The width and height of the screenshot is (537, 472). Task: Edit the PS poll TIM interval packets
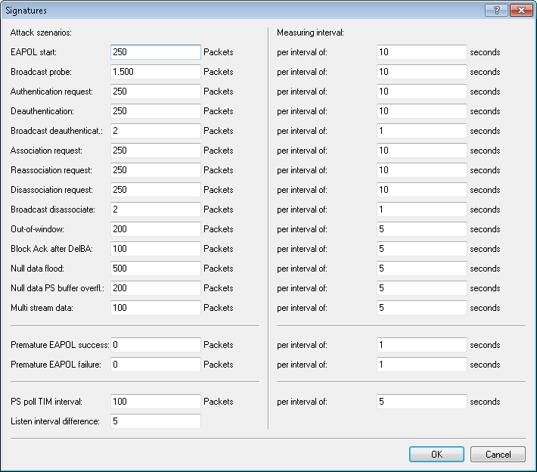click(155, 402)
